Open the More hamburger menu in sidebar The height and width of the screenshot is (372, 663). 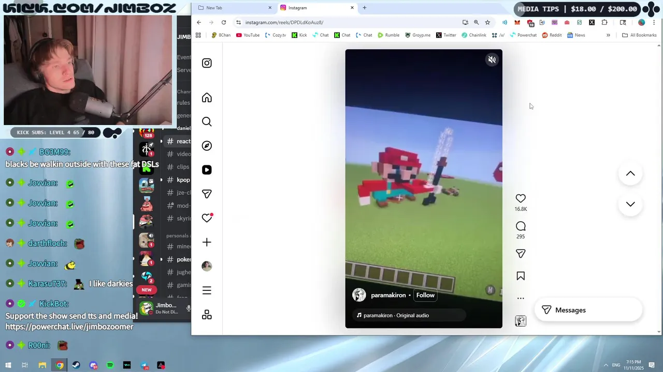[x=207, y=290]
